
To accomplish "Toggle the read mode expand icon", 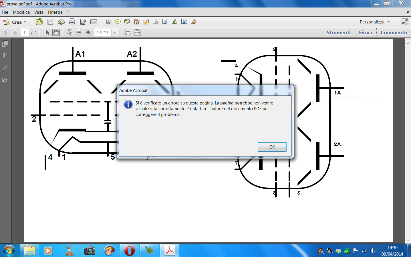I will coord(405,22).
